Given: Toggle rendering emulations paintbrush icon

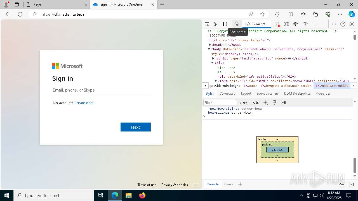Looking at the screenshot, I should tap(274, 102).
